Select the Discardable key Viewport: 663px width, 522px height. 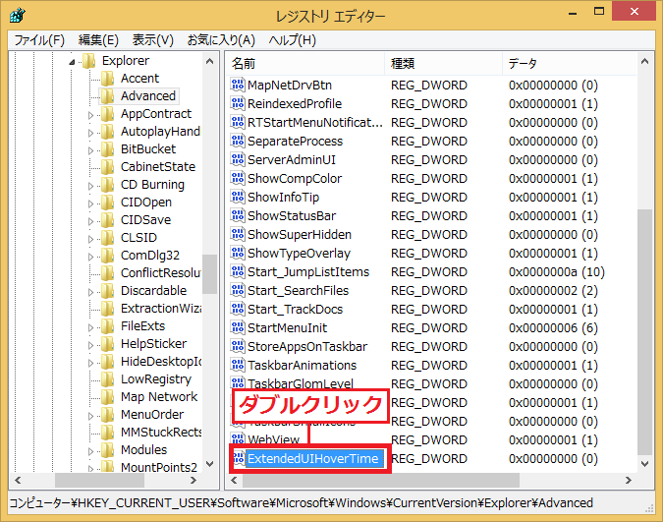[x=153, y=290]
